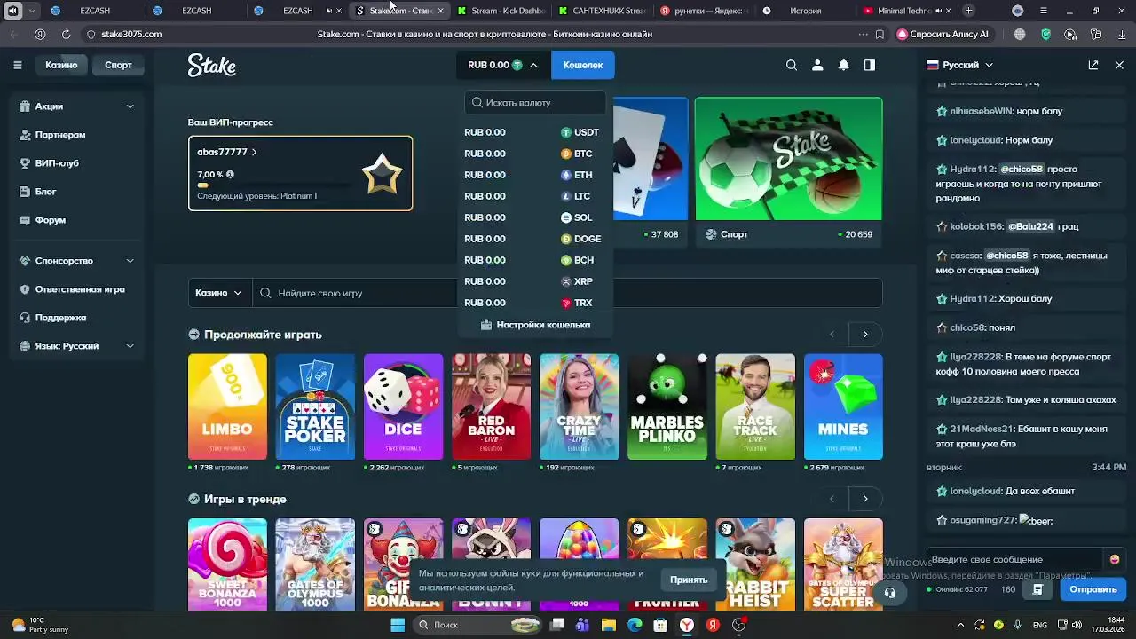Image resolution: width=1136 pixels, height=639 pixels.
Task: Open the abas77777 VIP profile chevron
Action: tap(254, 152)
